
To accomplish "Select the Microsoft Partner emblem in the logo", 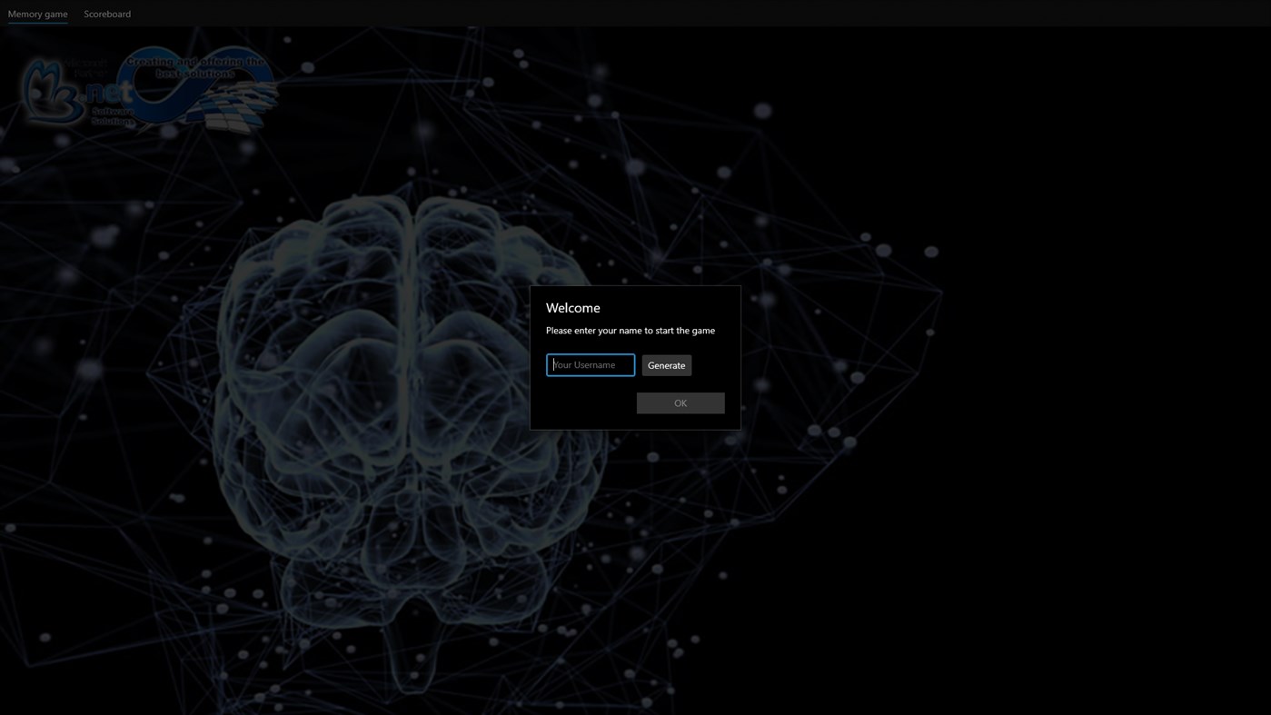I will 86,67.
